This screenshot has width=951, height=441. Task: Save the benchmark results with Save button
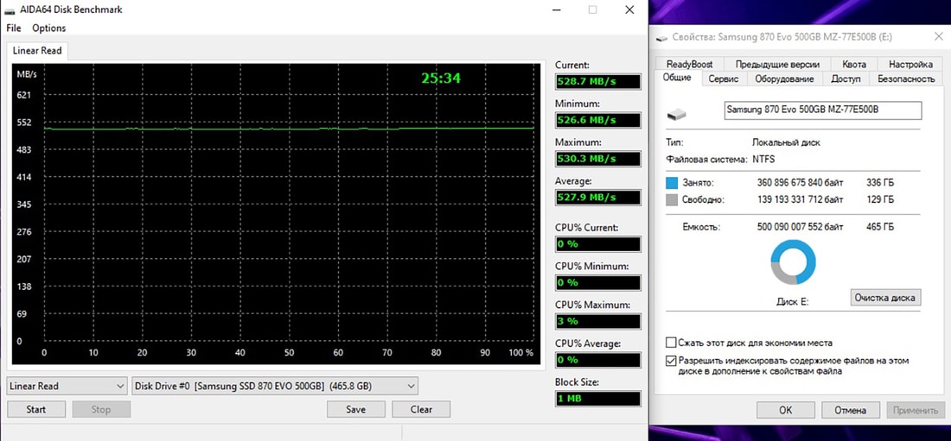point(355,409)
